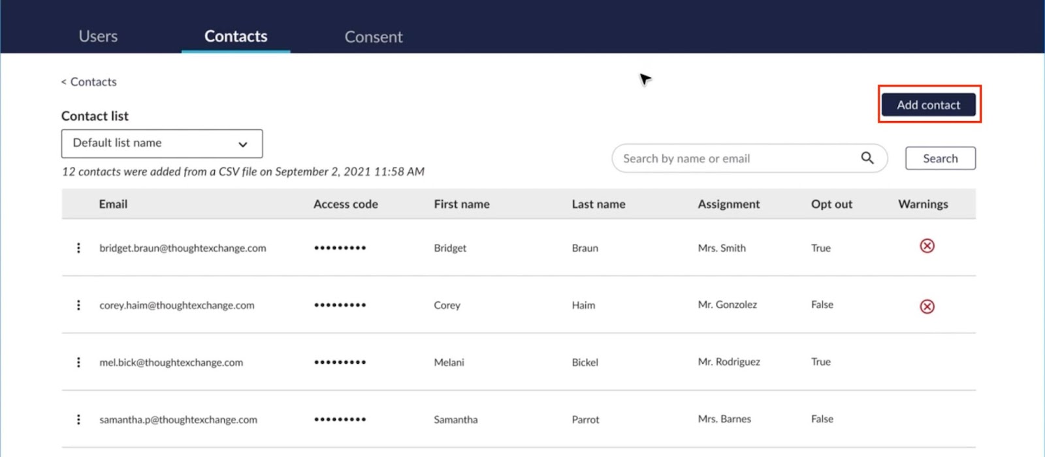Click warning icon in Corey Haim row

tap(927, 306)
